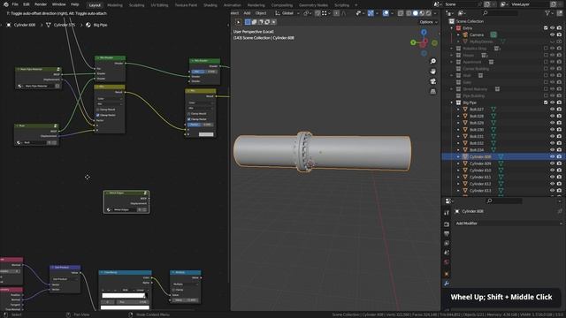
Task: Enable the House collection checkbox
Action: [546, 55]
